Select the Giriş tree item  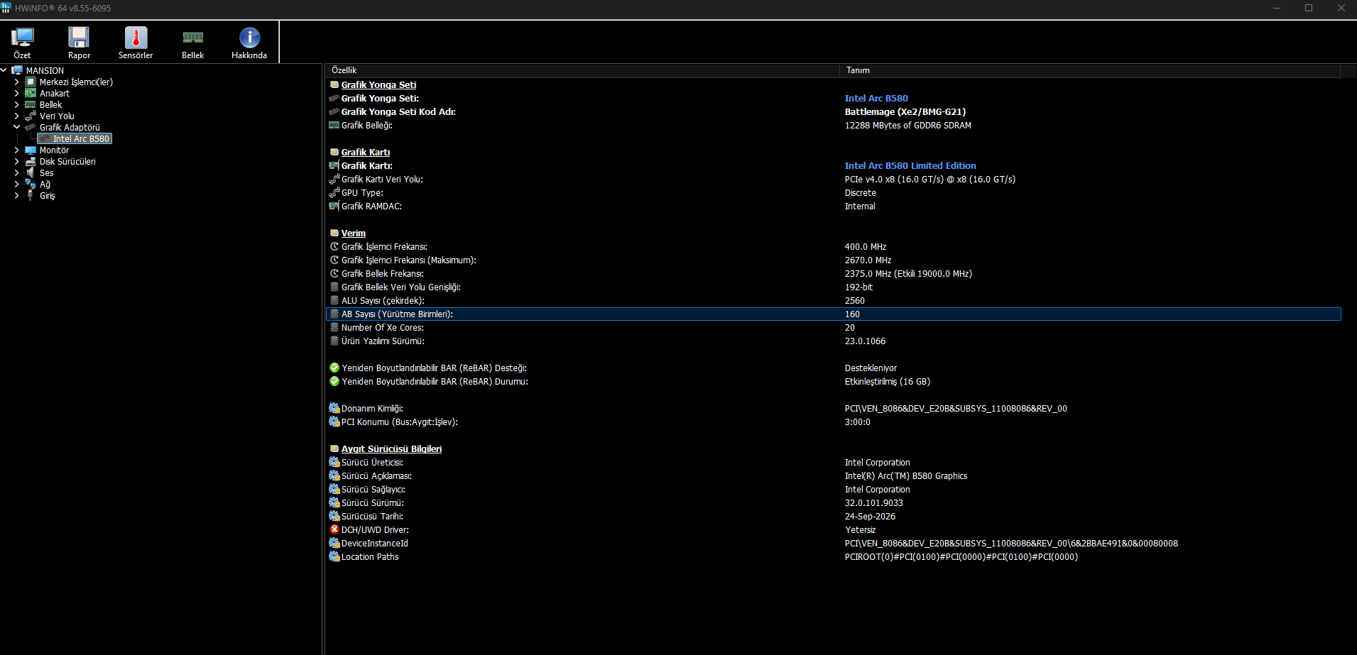coord(47,196)
